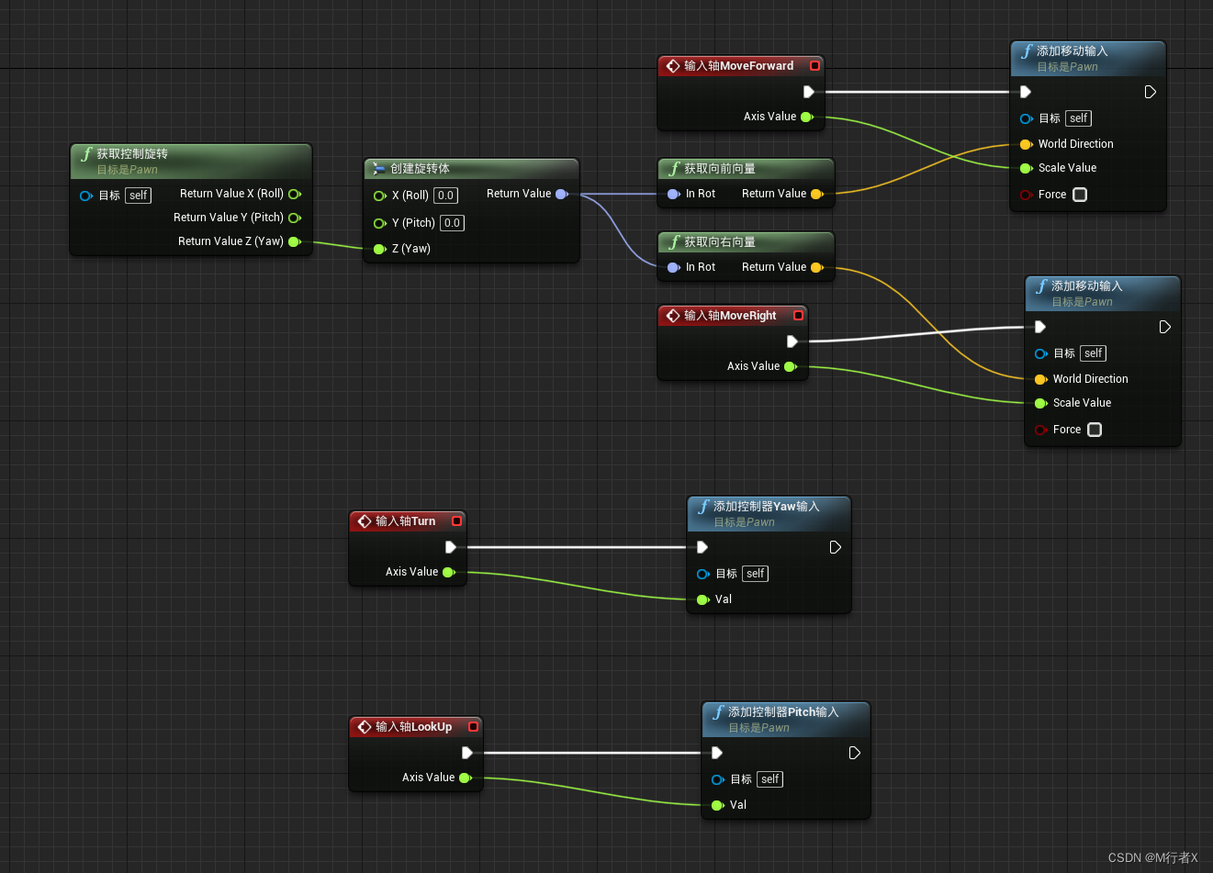Click exec output pin of lower 添加移动输入
1213x873 pixels.
(1165, 327)
